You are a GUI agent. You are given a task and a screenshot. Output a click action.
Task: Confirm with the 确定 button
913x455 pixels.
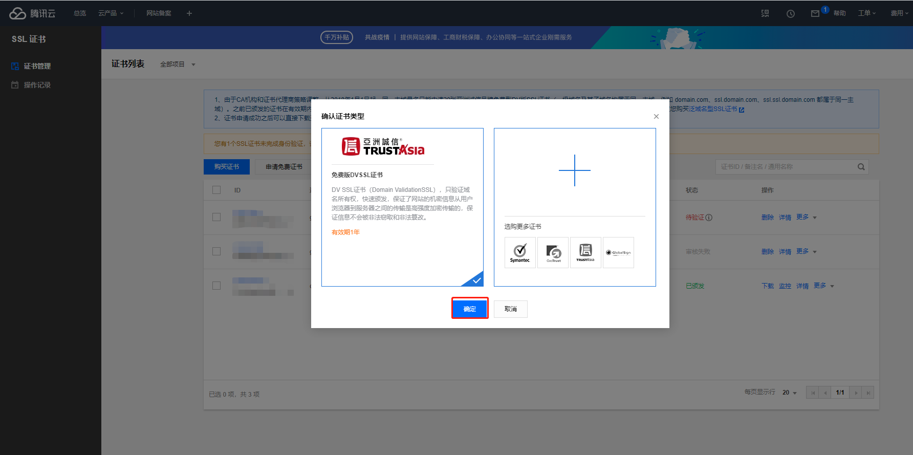point(470,308)
